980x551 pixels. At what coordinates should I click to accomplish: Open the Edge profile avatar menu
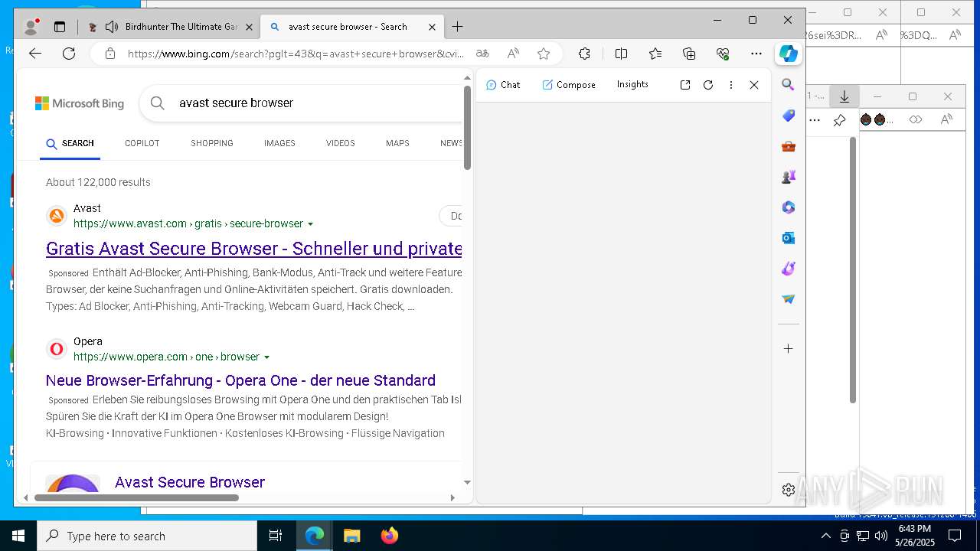pos(31,27)
